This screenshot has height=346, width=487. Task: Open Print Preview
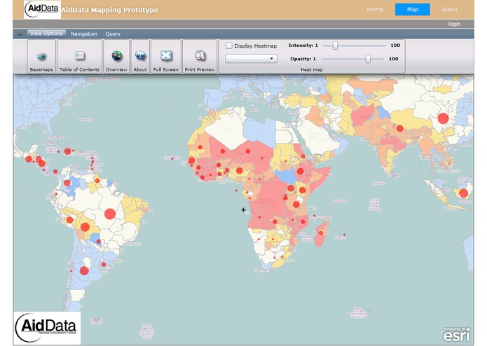tap(200, 57)
